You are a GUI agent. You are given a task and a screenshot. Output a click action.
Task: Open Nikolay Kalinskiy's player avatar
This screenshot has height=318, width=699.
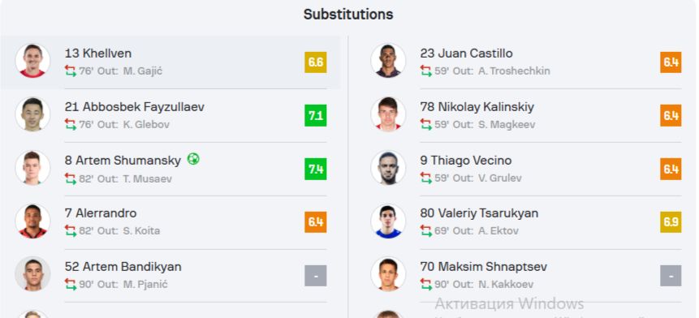[x=388, y=114]
